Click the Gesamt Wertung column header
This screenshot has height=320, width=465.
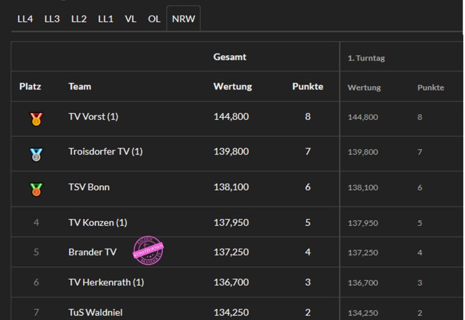pos(233,87)
